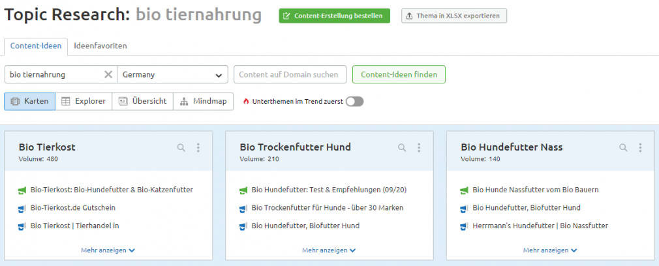Open three-dot menu on Bio Hundefutter Nass
This screenshot has width=659, height=266.
coord(640,147)
